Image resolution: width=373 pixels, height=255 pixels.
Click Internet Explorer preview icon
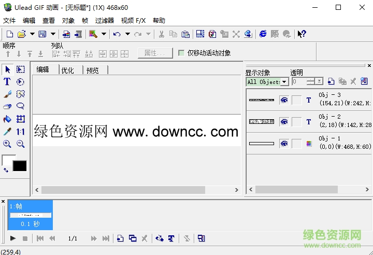(x=263, y=34)
